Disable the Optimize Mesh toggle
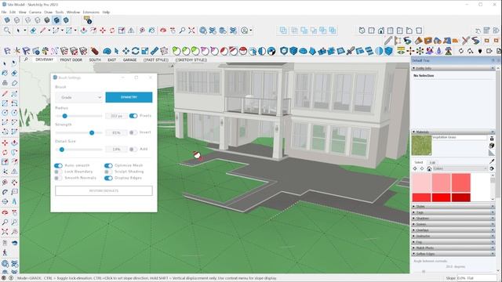 (108, 165)
